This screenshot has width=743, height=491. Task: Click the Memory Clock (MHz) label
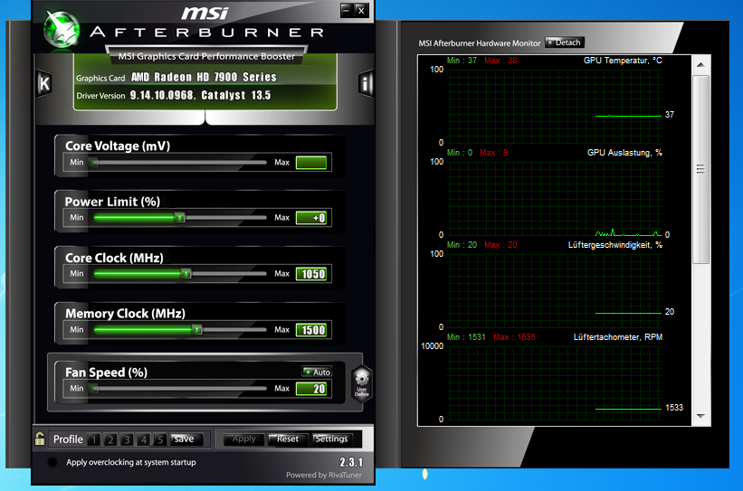[125, 314]
